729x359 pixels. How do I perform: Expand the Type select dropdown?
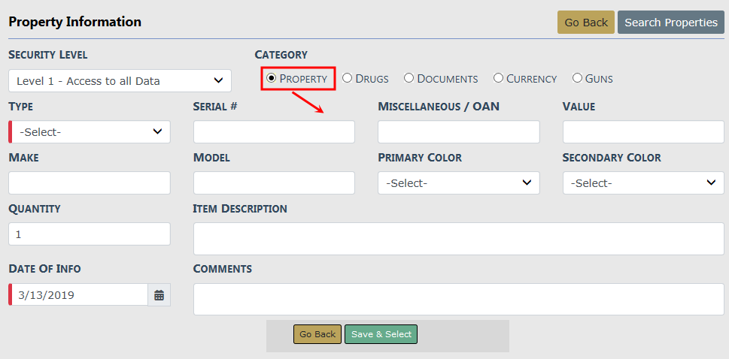90,132
